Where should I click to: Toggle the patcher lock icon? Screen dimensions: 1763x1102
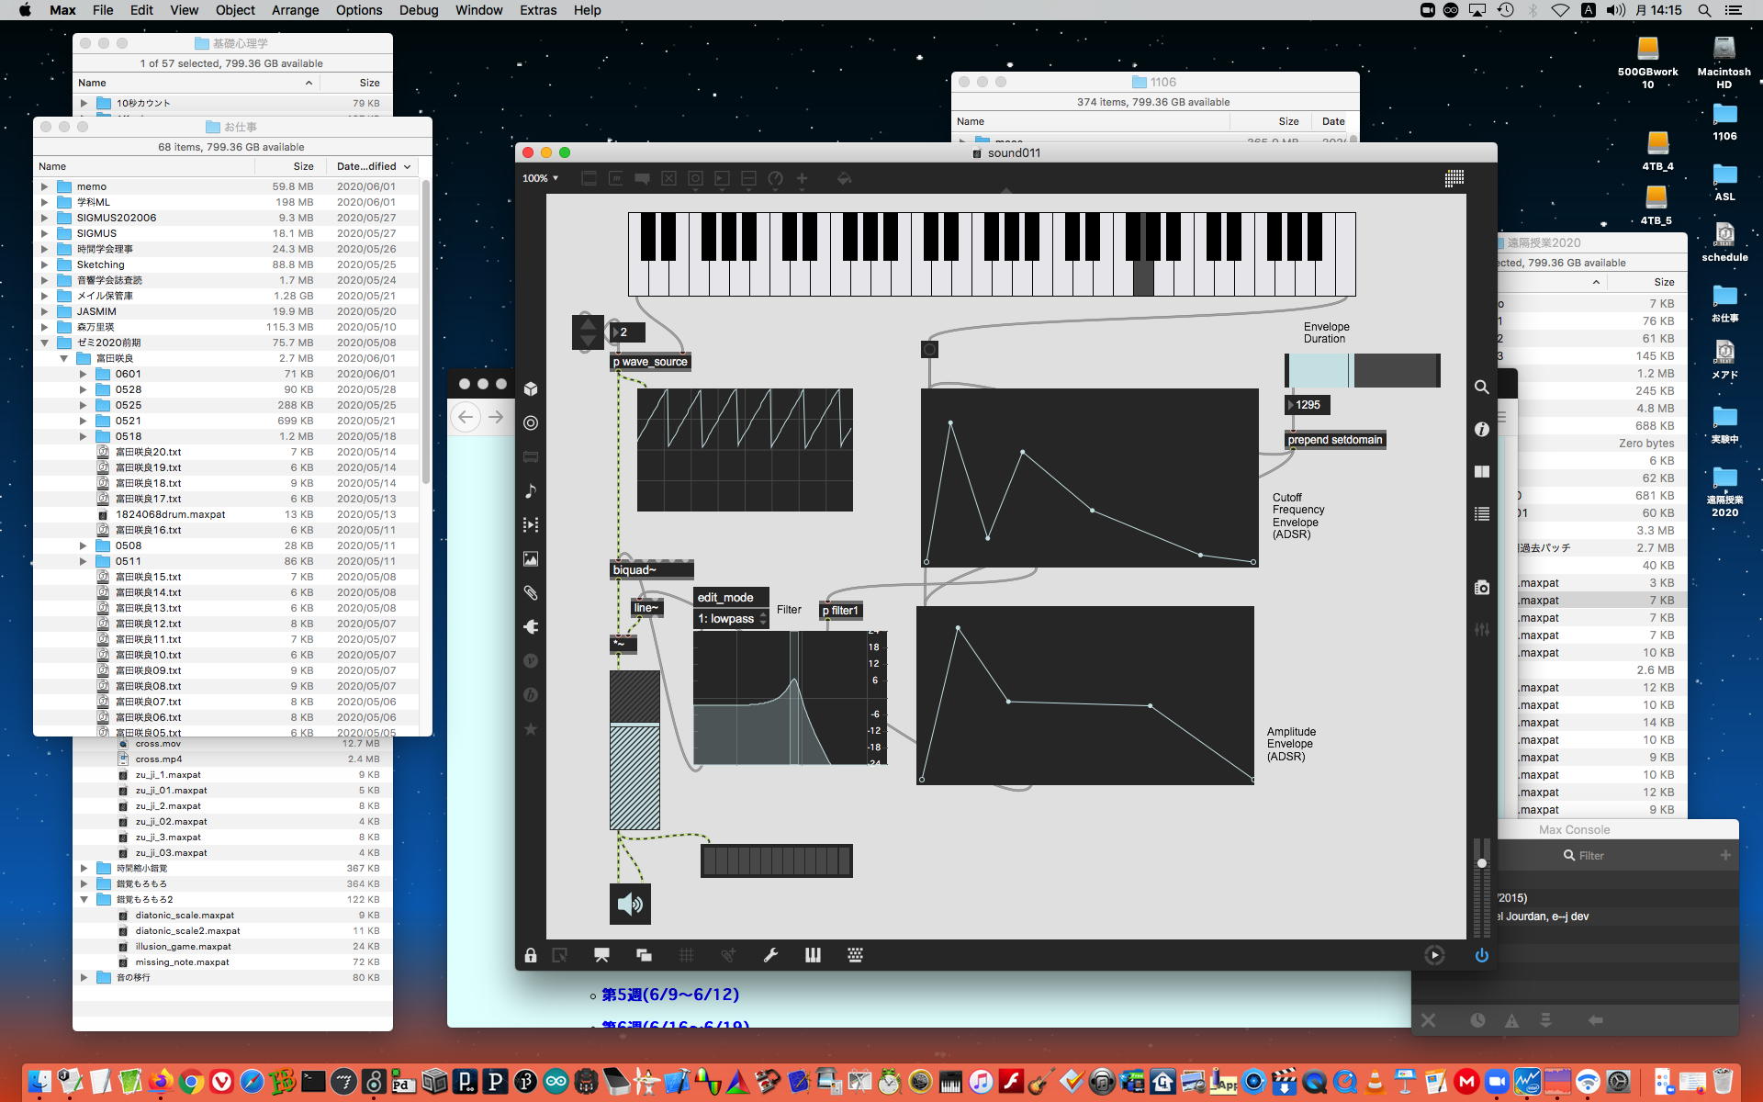(531, 955)
